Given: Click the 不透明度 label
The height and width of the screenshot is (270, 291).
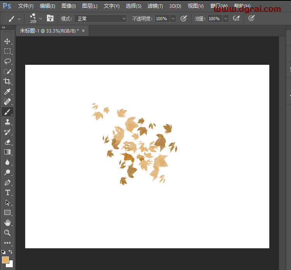Looking at the screenshot, I should click(142, 19).
